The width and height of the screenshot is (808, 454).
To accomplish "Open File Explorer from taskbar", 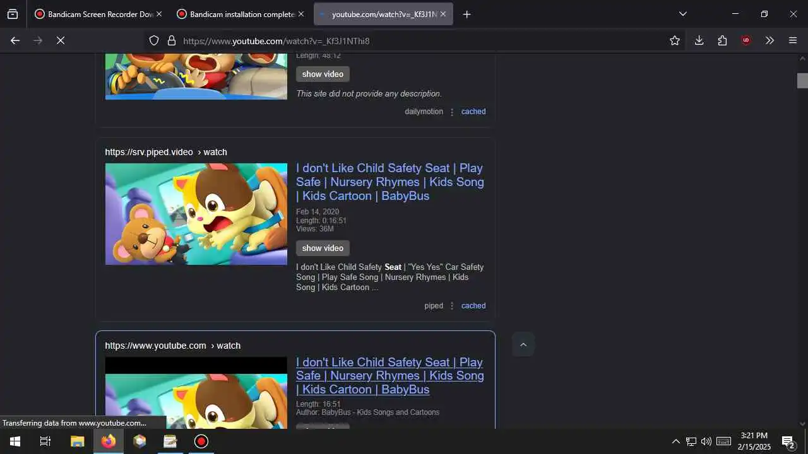I will click(x=77, y=441).
